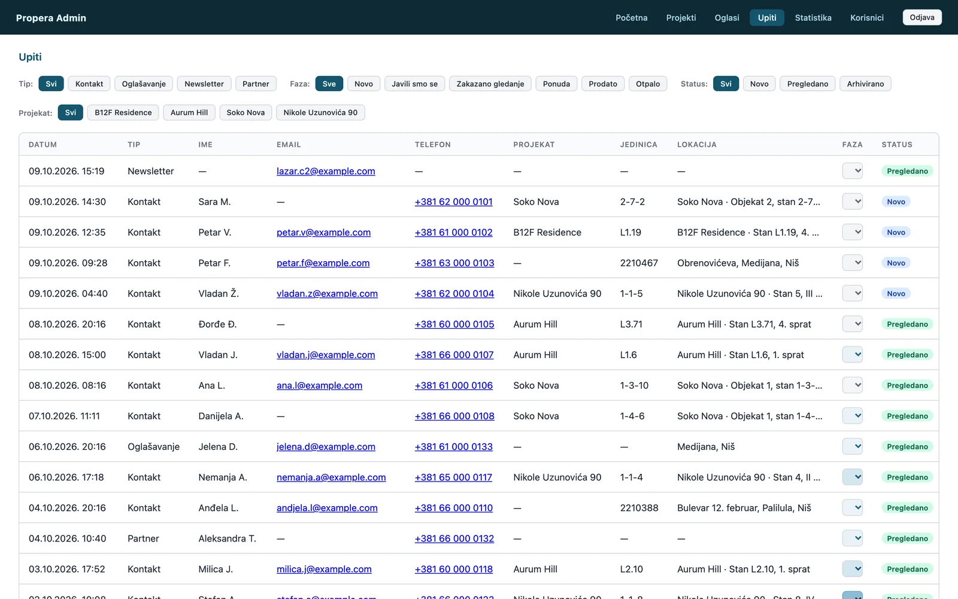This screenshot has width=958, height=599.
Task: Select the Faza filter Otpalo
Action: [x=648, y=84]
